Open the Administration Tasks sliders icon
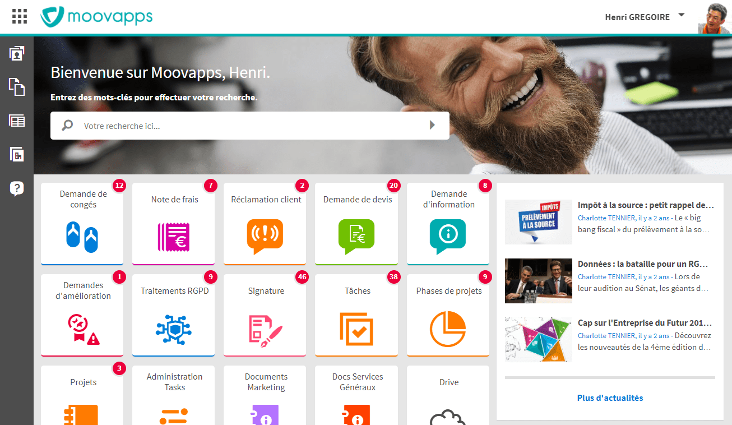Viewport: 732px width, 425px height. 174,415
